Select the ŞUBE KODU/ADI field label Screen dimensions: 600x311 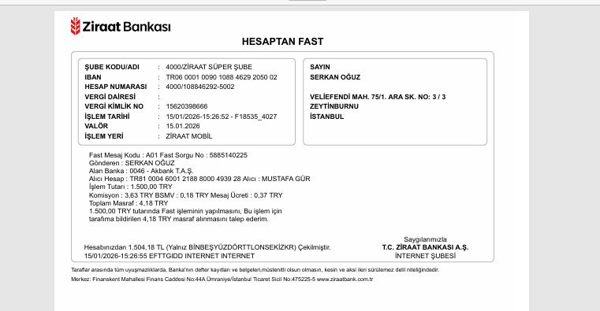(x=112, y=67)
